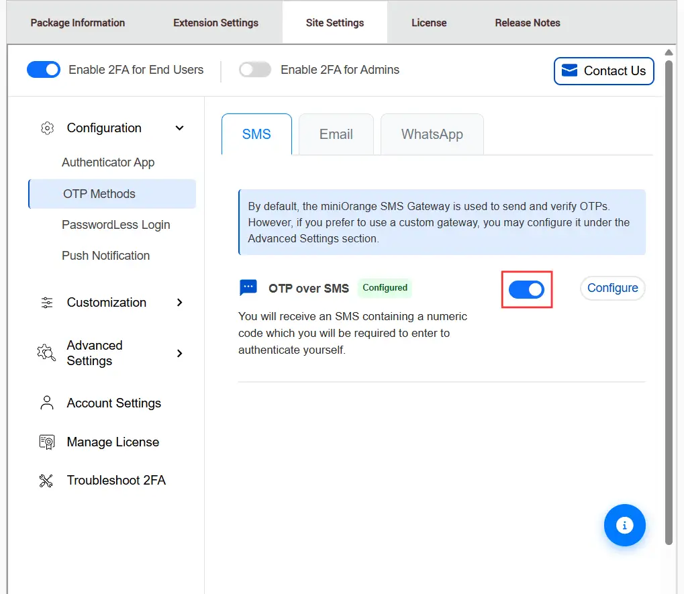Select the Manage License certificate icon

46,442
